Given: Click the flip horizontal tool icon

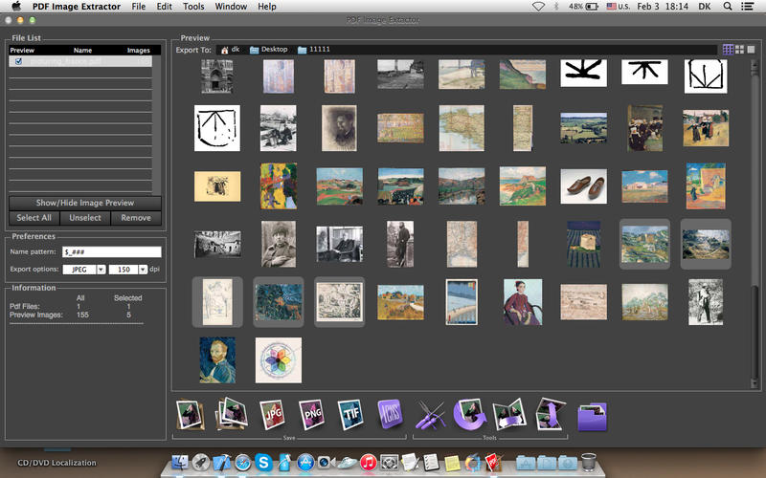Looking at the screenshot, I should click(509, 415).
